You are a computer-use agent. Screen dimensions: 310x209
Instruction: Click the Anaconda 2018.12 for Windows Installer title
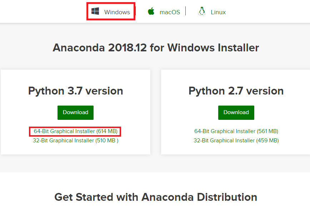(x=156, y=47)
